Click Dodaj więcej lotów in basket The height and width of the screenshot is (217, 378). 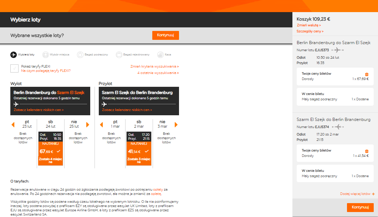(358, 194)
